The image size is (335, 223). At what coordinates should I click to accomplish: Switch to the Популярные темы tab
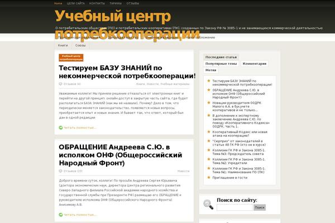[221, 64]
